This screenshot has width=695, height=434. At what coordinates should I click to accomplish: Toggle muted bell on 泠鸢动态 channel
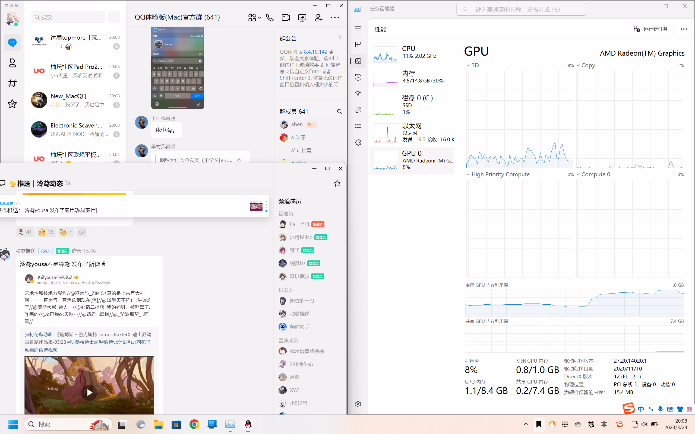click(x=68, y=183)
